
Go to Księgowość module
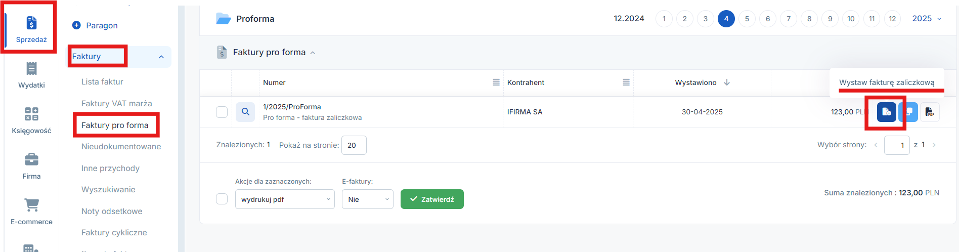(31, 120)
